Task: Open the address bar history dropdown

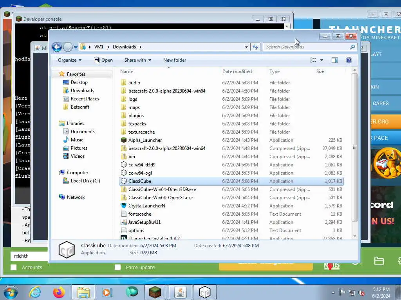Action: [x=246, y=47]
